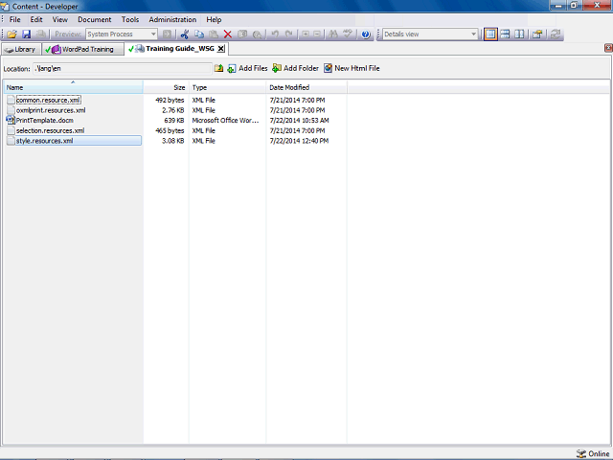The image size is (613, 460).
Task: Open the System Process preview dropdown
Action: click(x=153, y=34)
